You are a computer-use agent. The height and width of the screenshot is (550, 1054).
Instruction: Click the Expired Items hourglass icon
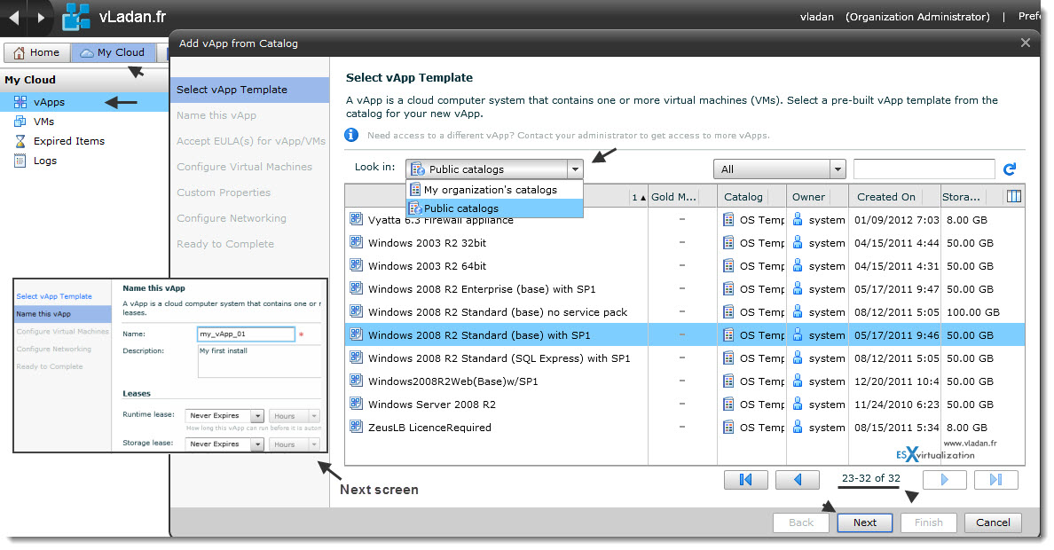click(20, 141)
